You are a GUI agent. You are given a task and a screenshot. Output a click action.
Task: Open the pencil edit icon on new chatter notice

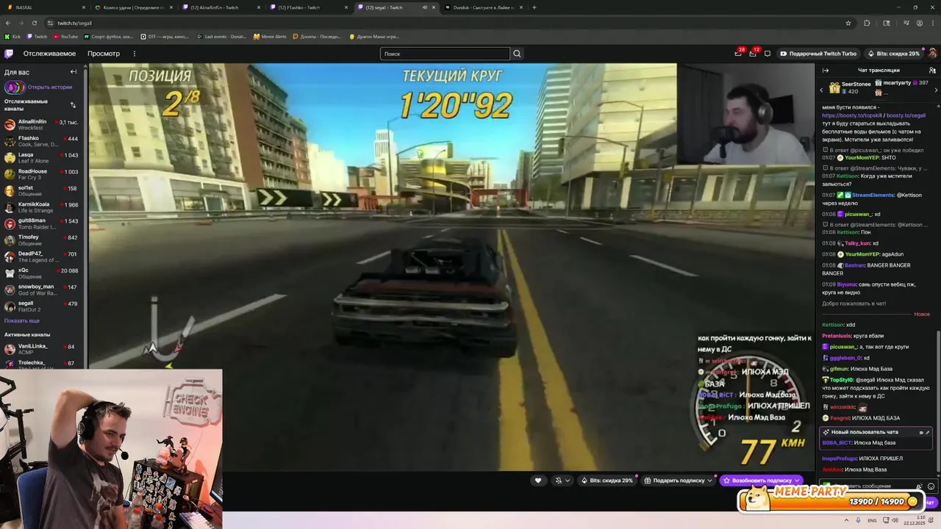928,432
